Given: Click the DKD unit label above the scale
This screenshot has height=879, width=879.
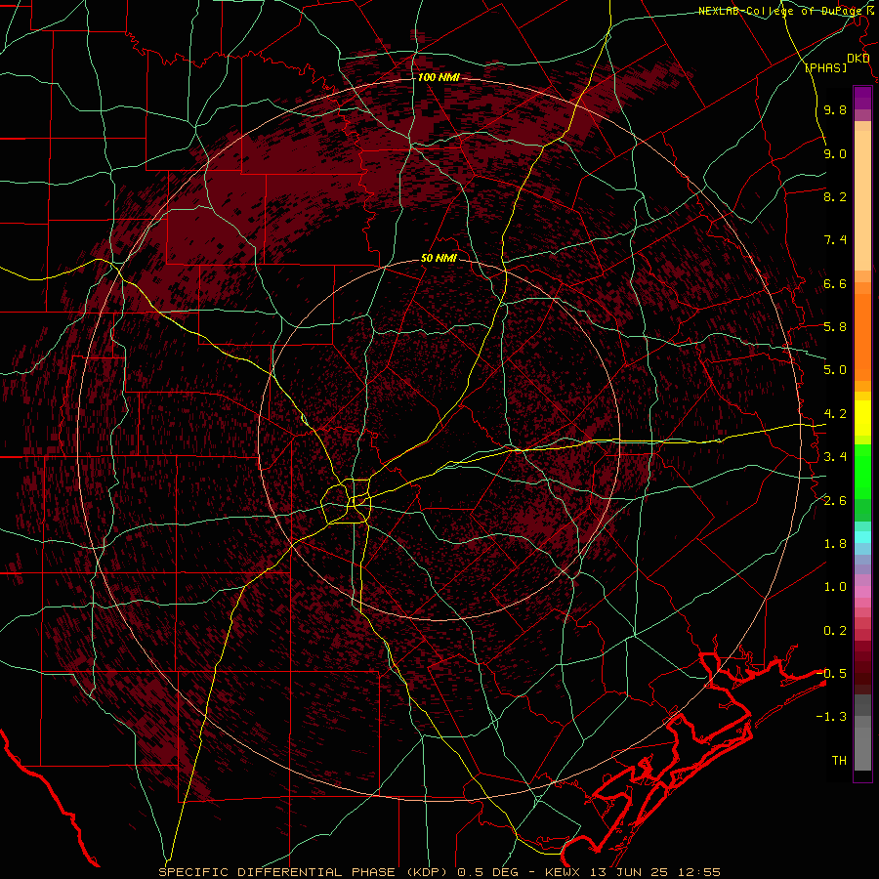Looking at the screenshot, I should click(858, 59).
